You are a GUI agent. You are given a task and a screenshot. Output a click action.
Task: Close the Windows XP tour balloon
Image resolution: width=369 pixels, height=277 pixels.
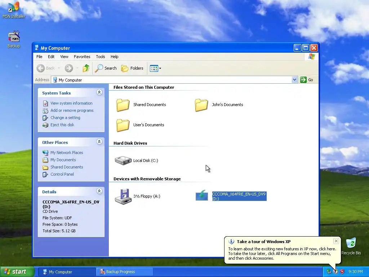tap(336, 241)
